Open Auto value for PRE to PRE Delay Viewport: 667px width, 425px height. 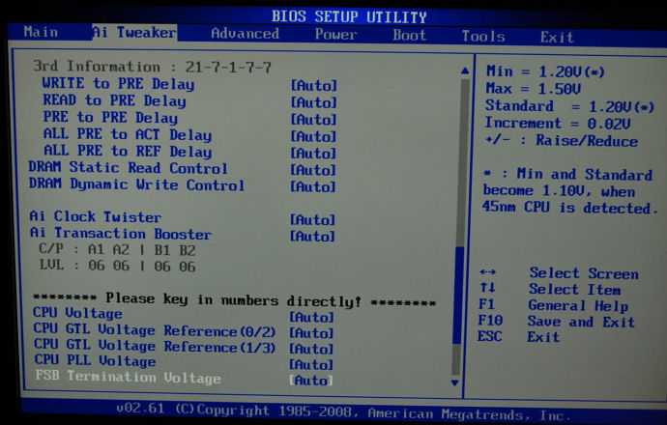pyautogui.click(x=314, y=120)
